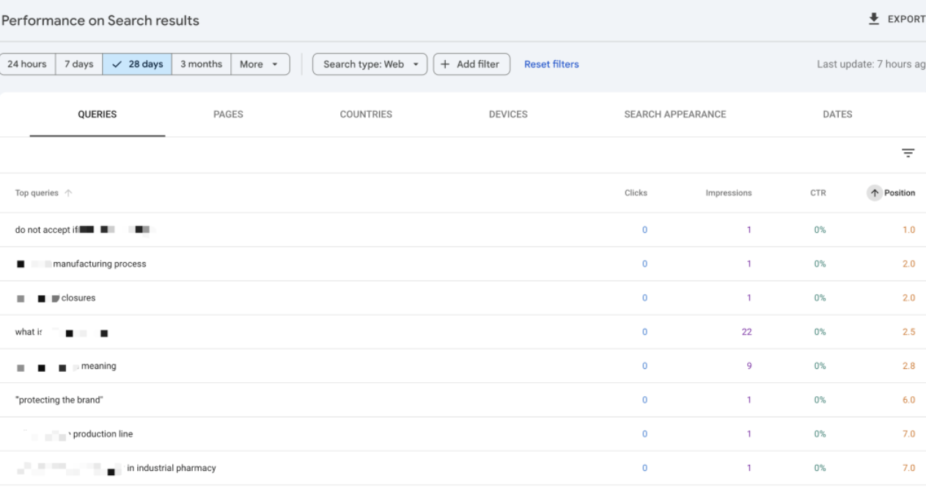This screenshot has width=926, height=492.
Task: Click the Position sort arrow icon
Action: tap(874, 193)
